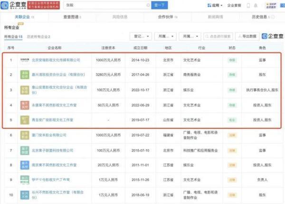Switch to the 合作伙伴 tab
285x204 pixels.
click(168, 17)
